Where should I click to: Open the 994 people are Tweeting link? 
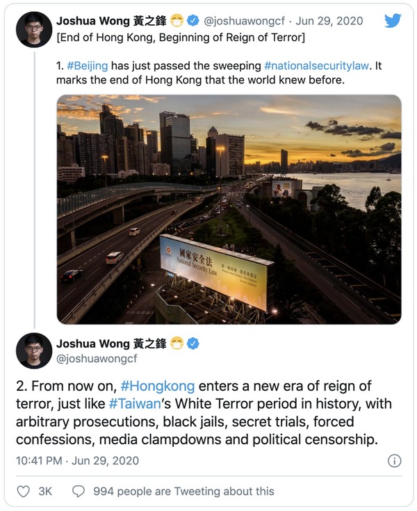point(183,491)
